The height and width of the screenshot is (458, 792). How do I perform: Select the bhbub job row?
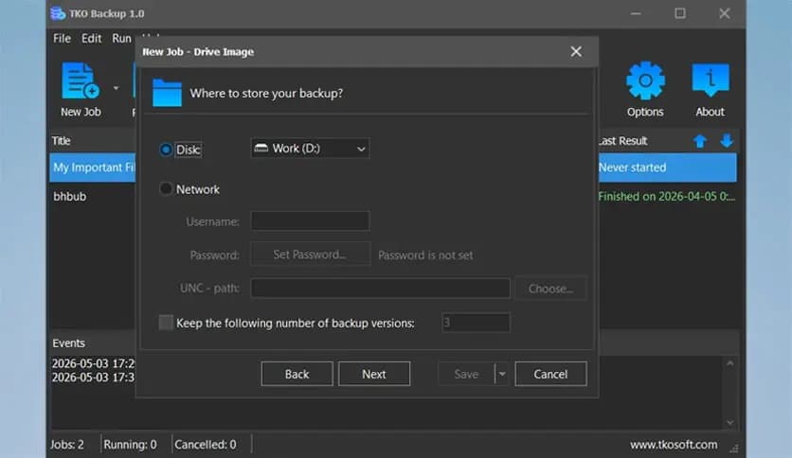pos(70,196)
